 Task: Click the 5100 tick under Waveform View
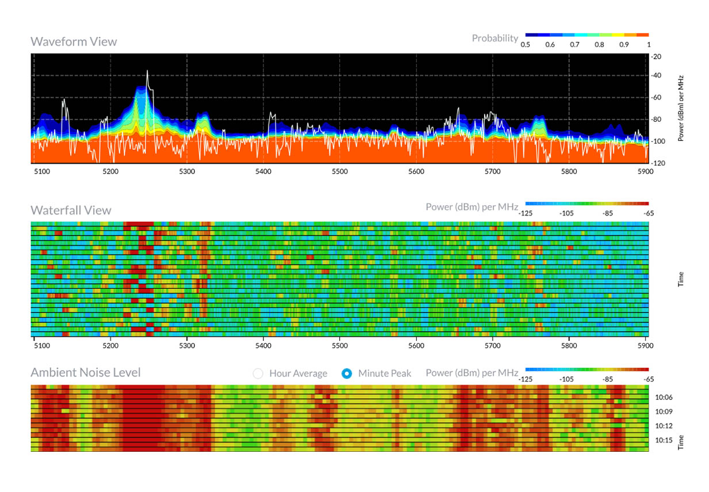[42, 171]
